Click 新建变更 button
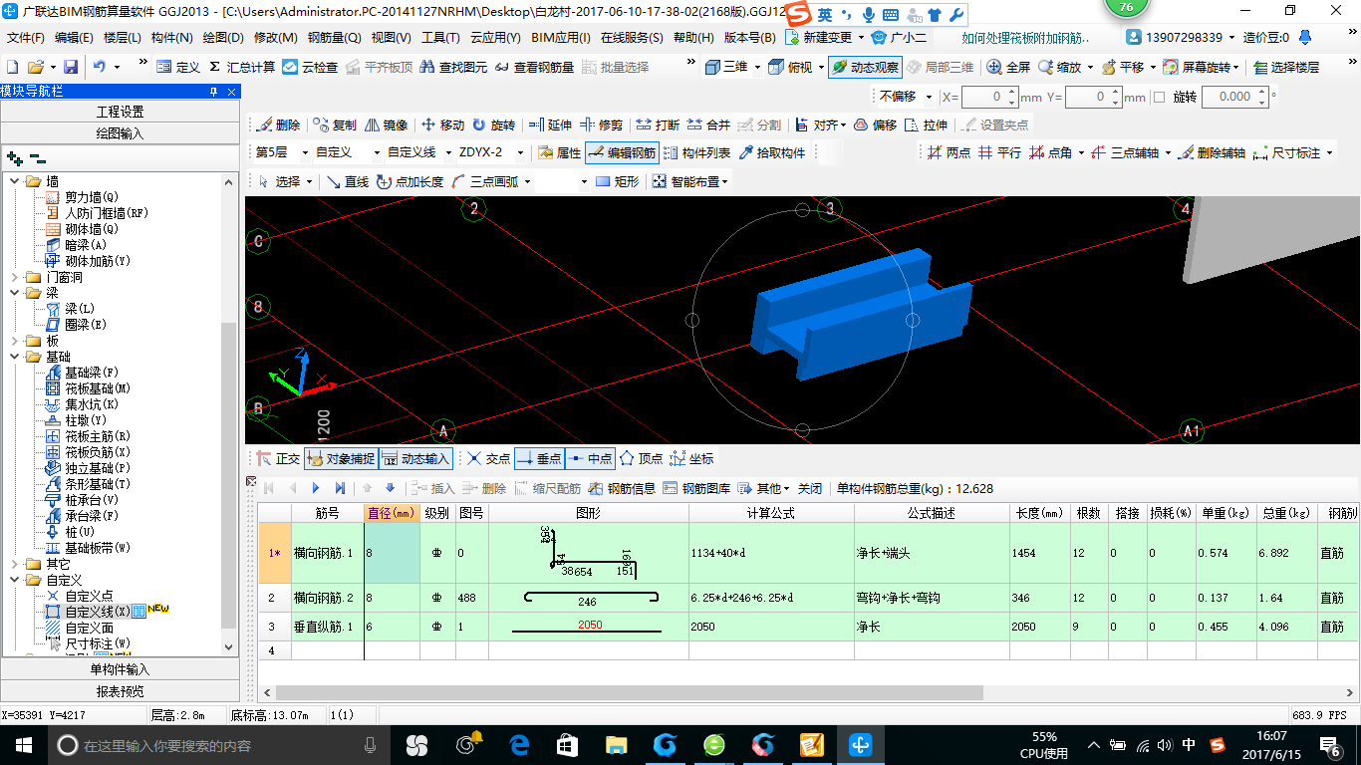1361x765 pixels. tap(819, 38)
